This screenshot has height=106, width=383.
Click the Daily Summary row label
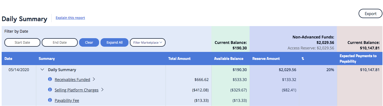coord(62,70)
